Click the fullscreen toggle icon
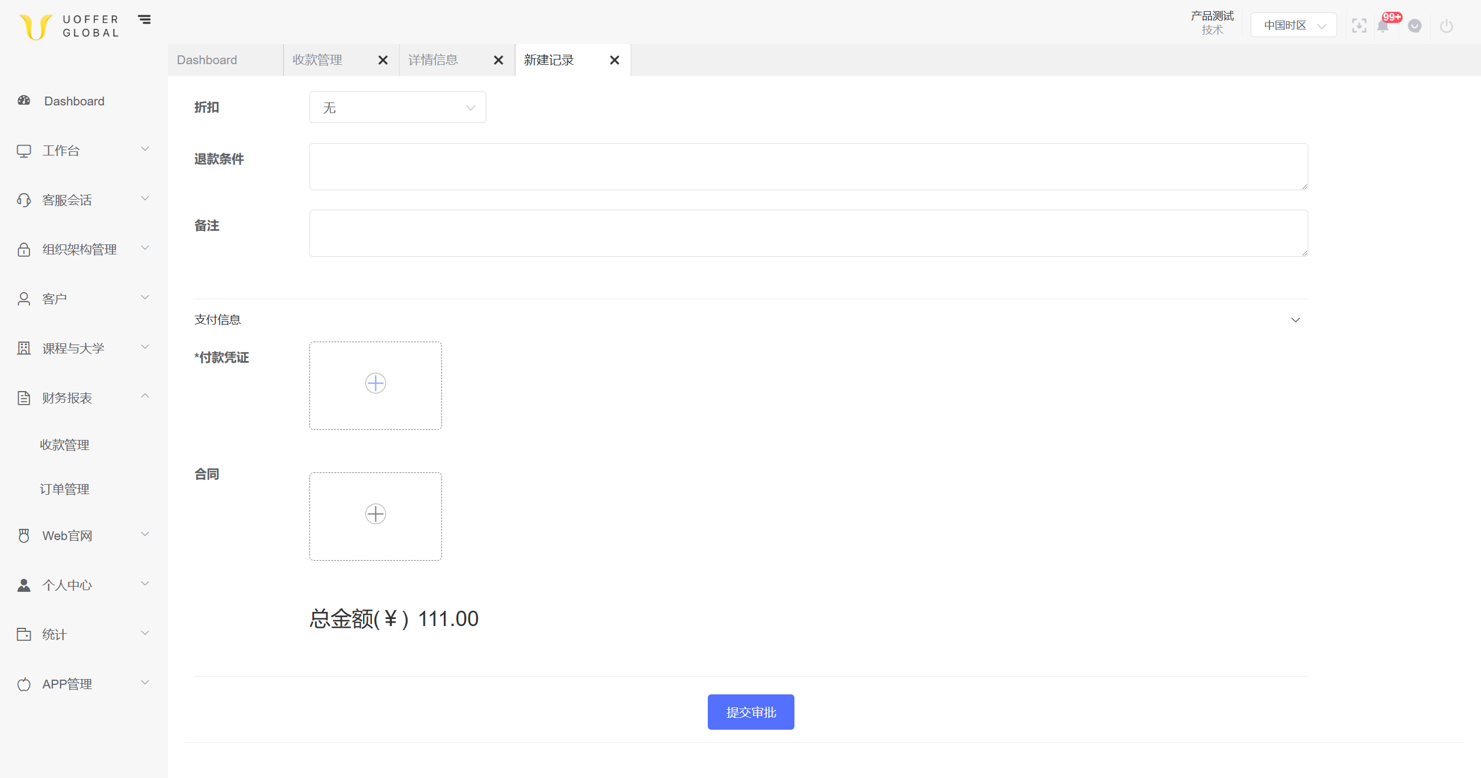The image size is (1481, 778). tap(1359, 26)
